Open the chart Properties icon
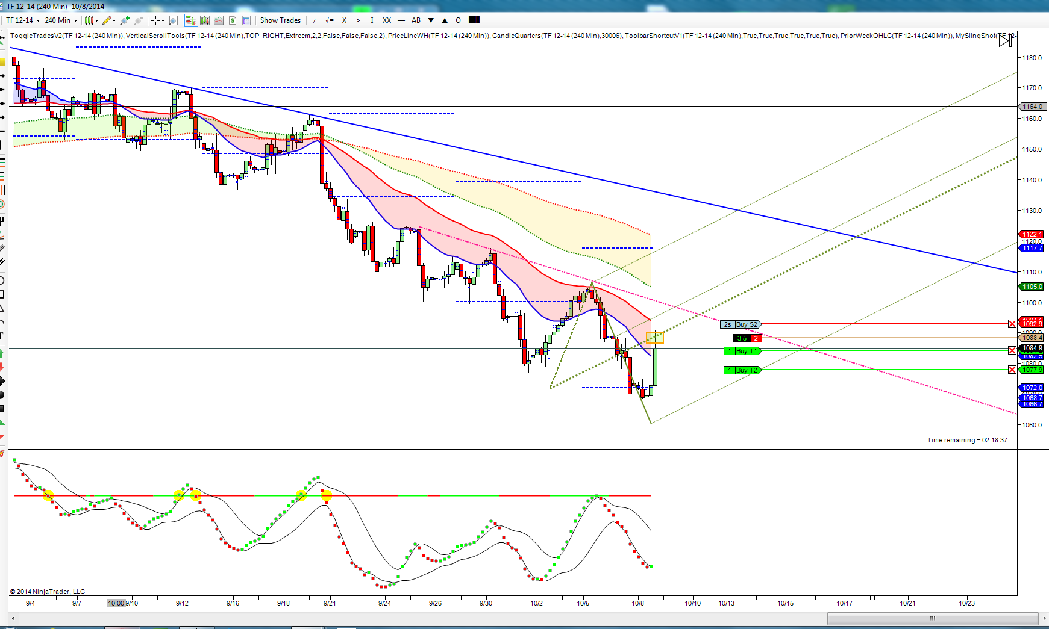Screen dimensions: 1049x629 [x=246, y=20]
